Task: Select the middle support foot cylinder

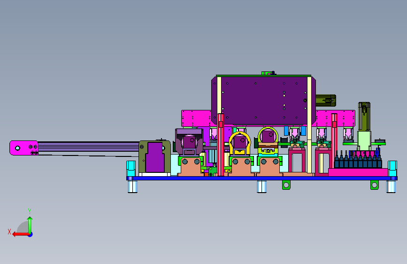Action: (261, 186)
